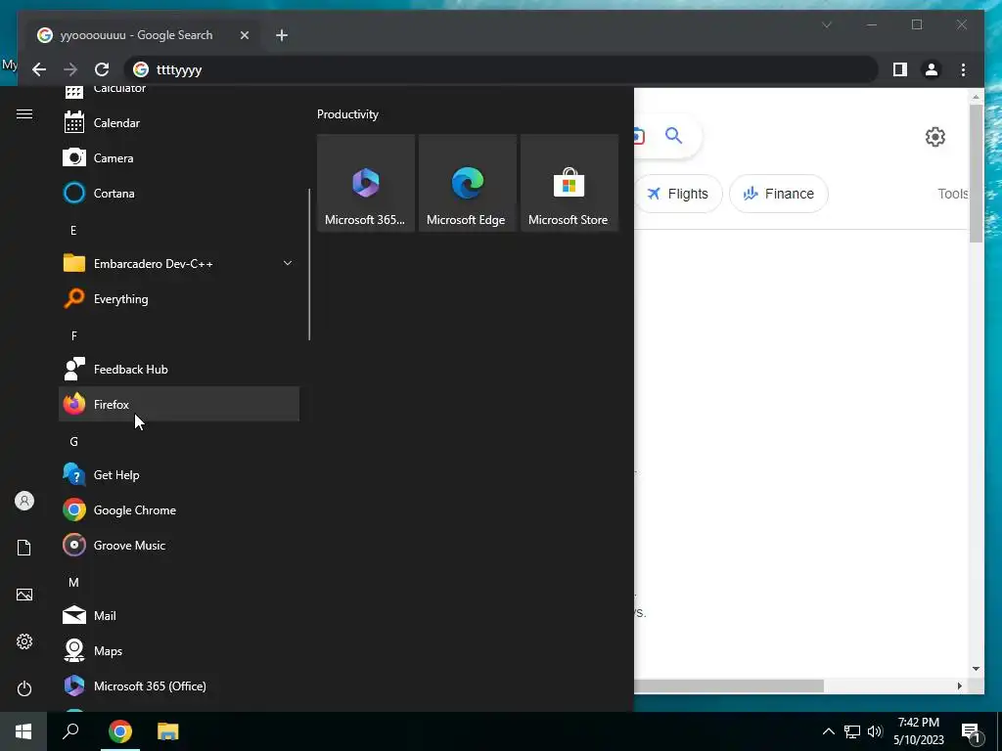This screenshot has width=1002, height=751.
Task: Click Chrome page vertical scrollbar
Action: (976, 172)
